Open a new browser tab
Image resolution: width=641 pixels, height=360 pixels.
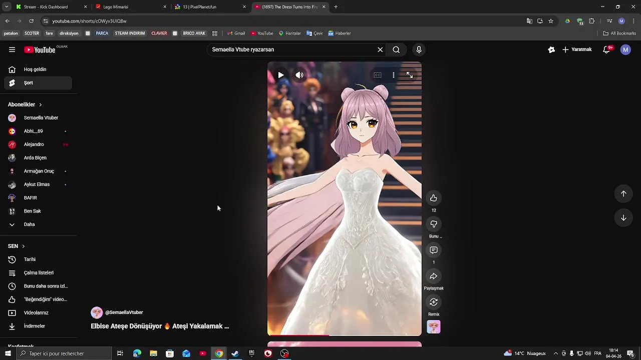click(x=336, y=7)
